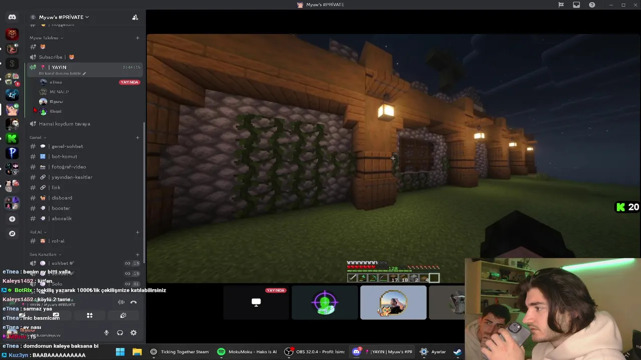This screenshot has width=641, height=360.
Task: Toggle screen share in voice panel
Action: [x=56, y=315]
